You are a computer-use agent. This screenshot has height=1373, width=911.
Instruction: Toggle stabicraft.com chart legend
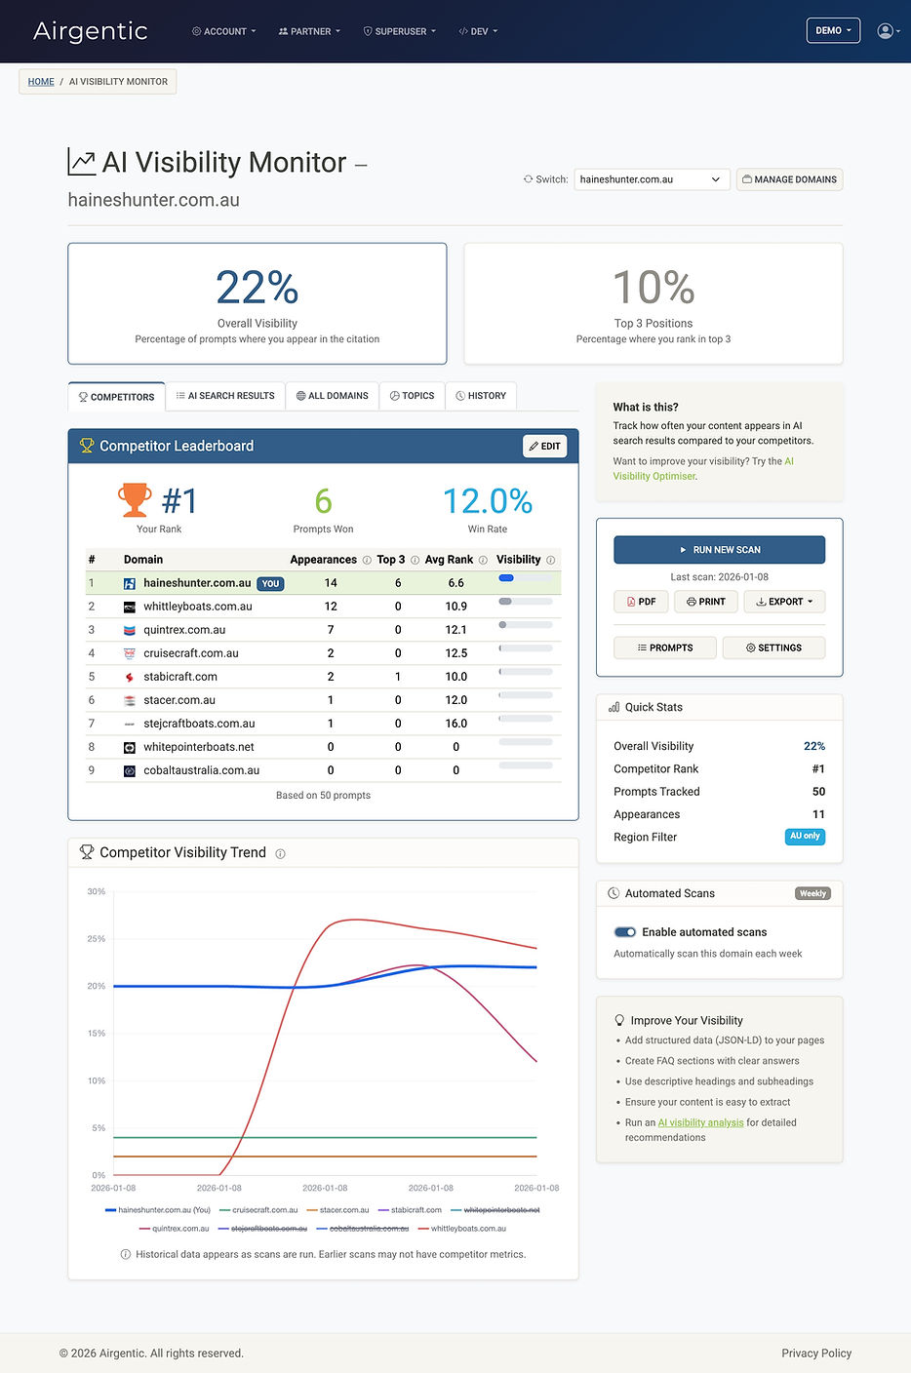(x=410, y=1210)
